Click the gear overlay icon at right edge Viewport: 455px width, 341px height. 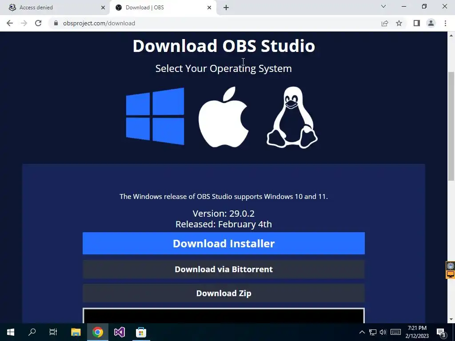(x=451, y=266)
